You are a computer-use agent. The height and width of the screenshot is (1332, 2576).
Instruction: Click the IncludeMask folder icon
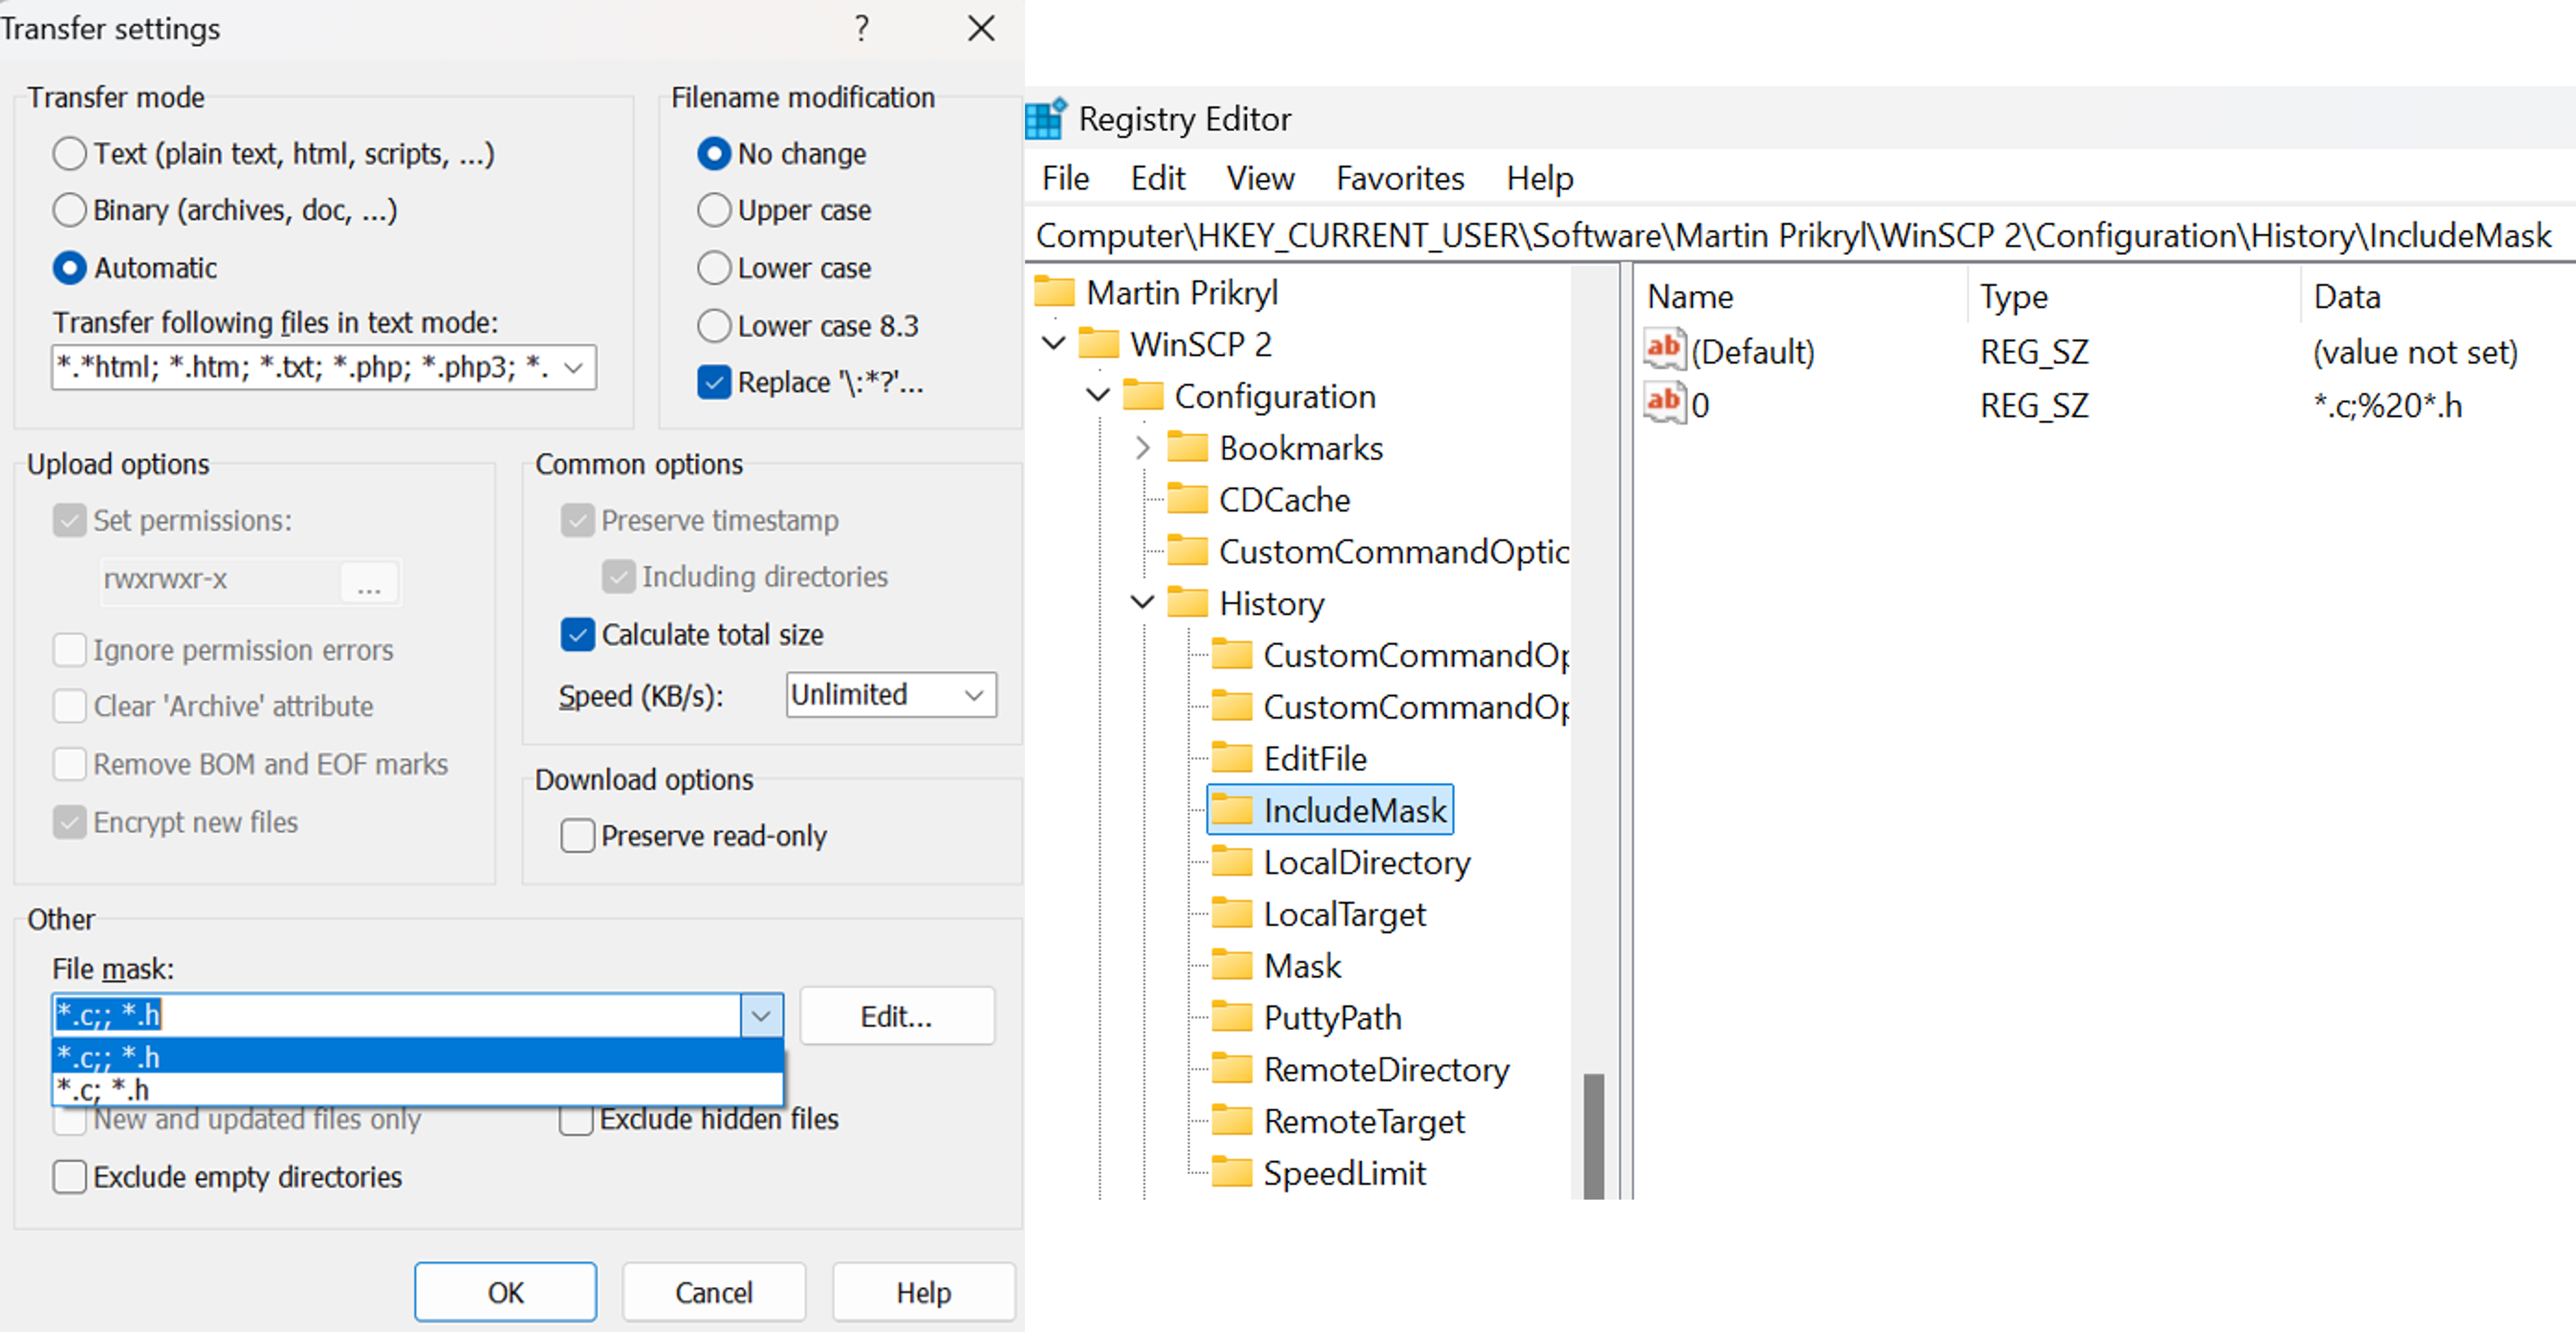(x=1232, y=810)
